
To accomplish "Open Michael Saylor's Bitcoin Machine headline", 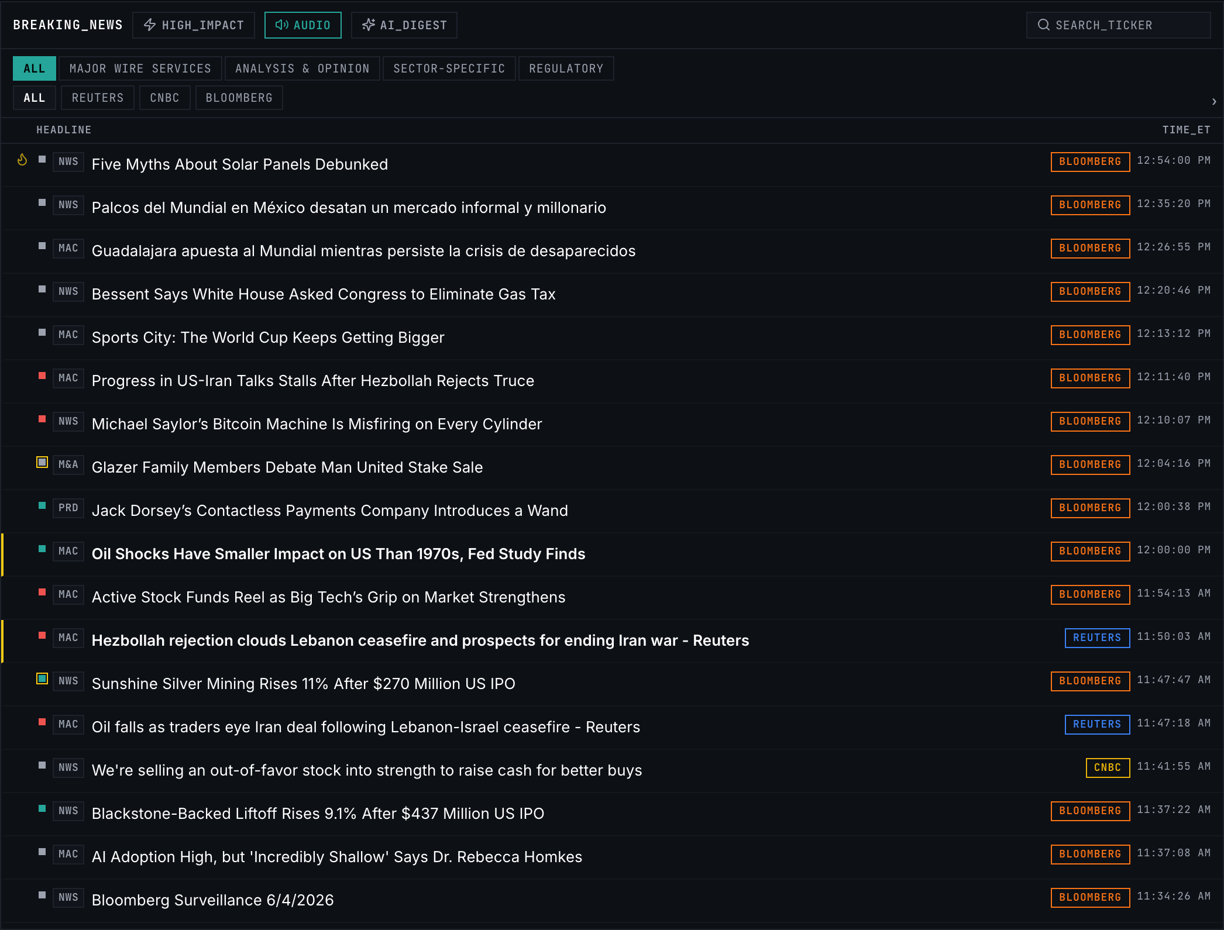I will coord(317,424).
